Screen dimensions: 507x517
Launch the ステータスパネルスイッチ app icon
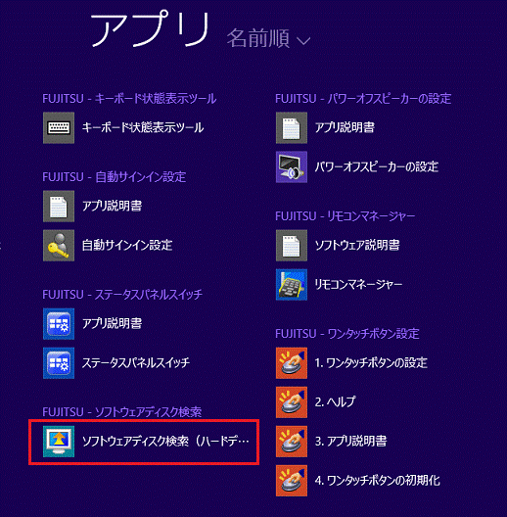59,363
